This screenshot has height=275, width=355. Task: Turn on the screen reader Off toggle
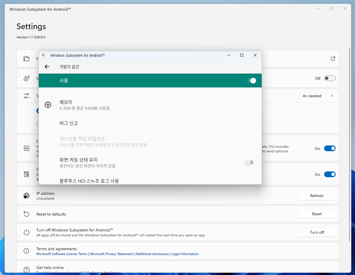click(330, 78)
